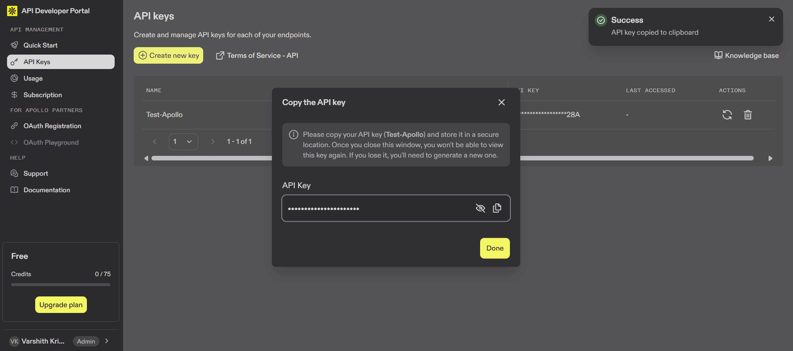This screenshot has width=793, height=351.
Task: Click the Test-Apollo key name cell
Action: tap(164, 115)
